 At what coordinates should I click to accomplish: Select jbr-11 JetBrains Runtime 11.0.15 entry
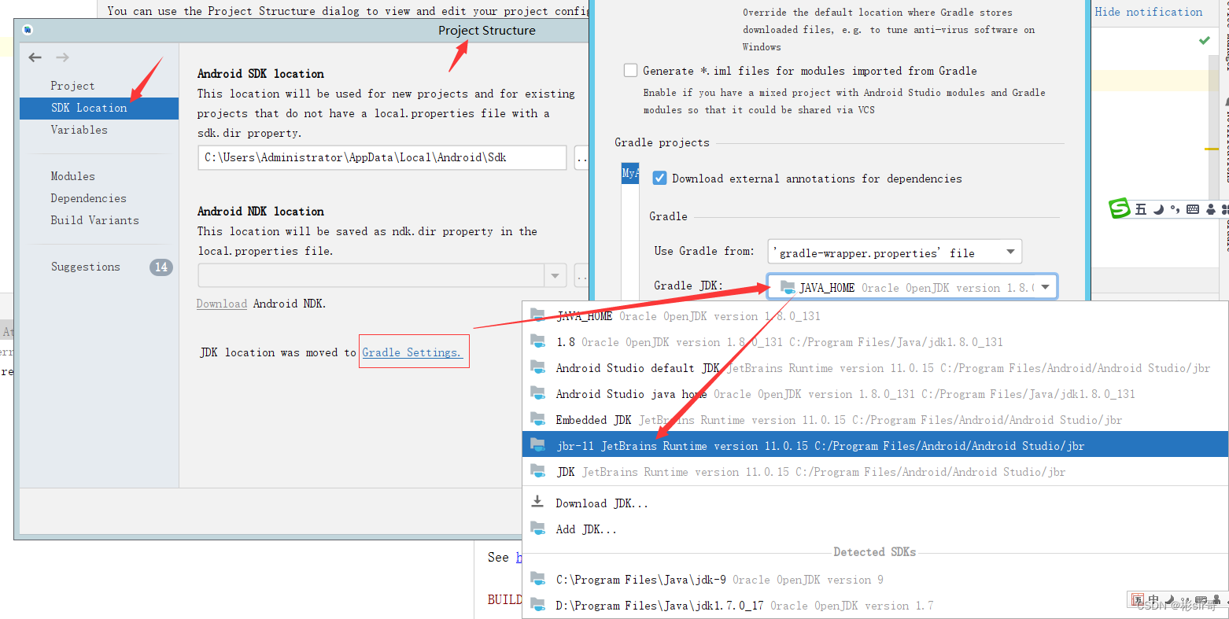coord(875,445)
